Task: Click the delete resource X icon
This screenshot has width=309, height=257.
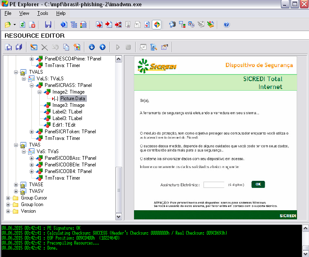Action: [x=45, y=47]
